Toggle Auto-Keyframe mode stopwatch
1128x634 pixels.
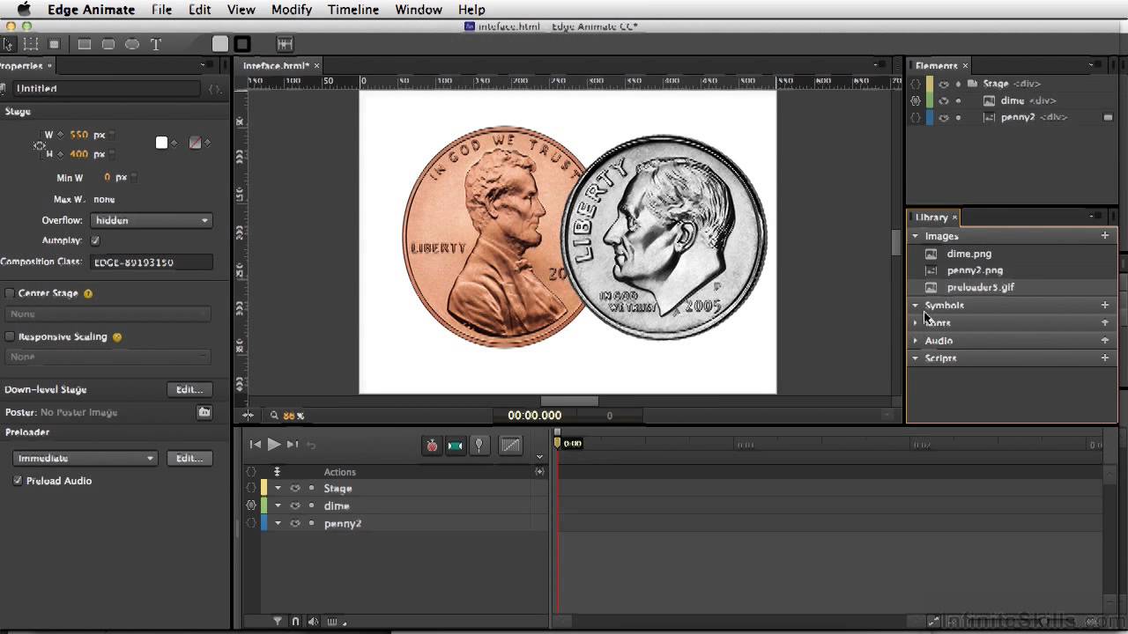point(432,446)
